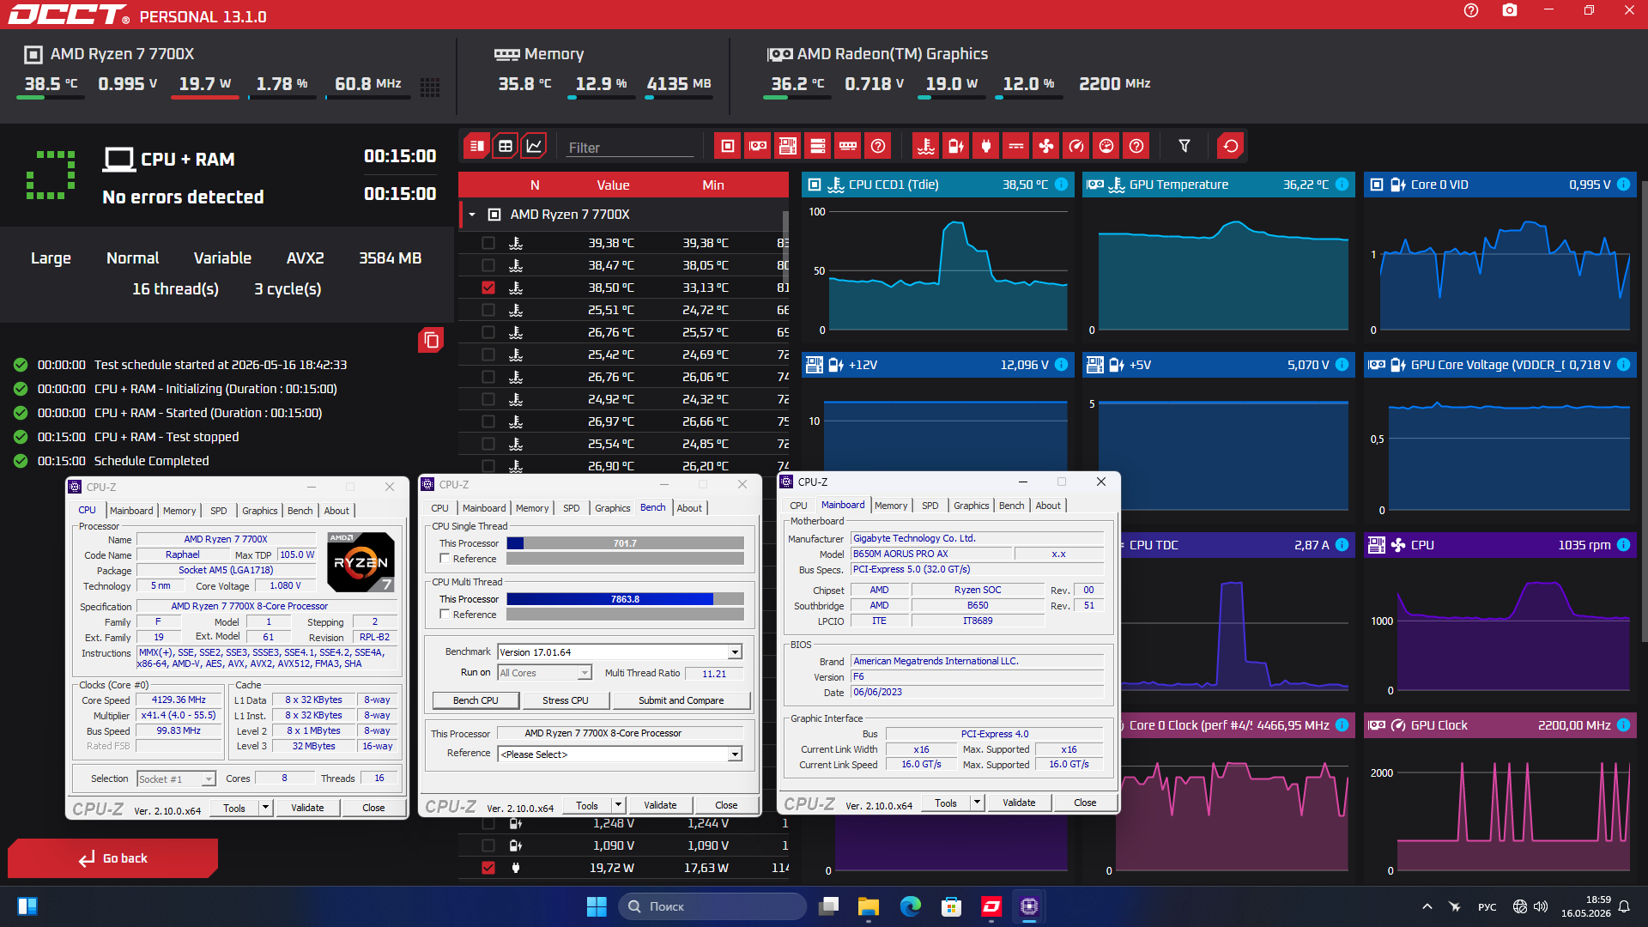Click the funnel filter icon
The image size is (1648, 927).
[1184, 146]
